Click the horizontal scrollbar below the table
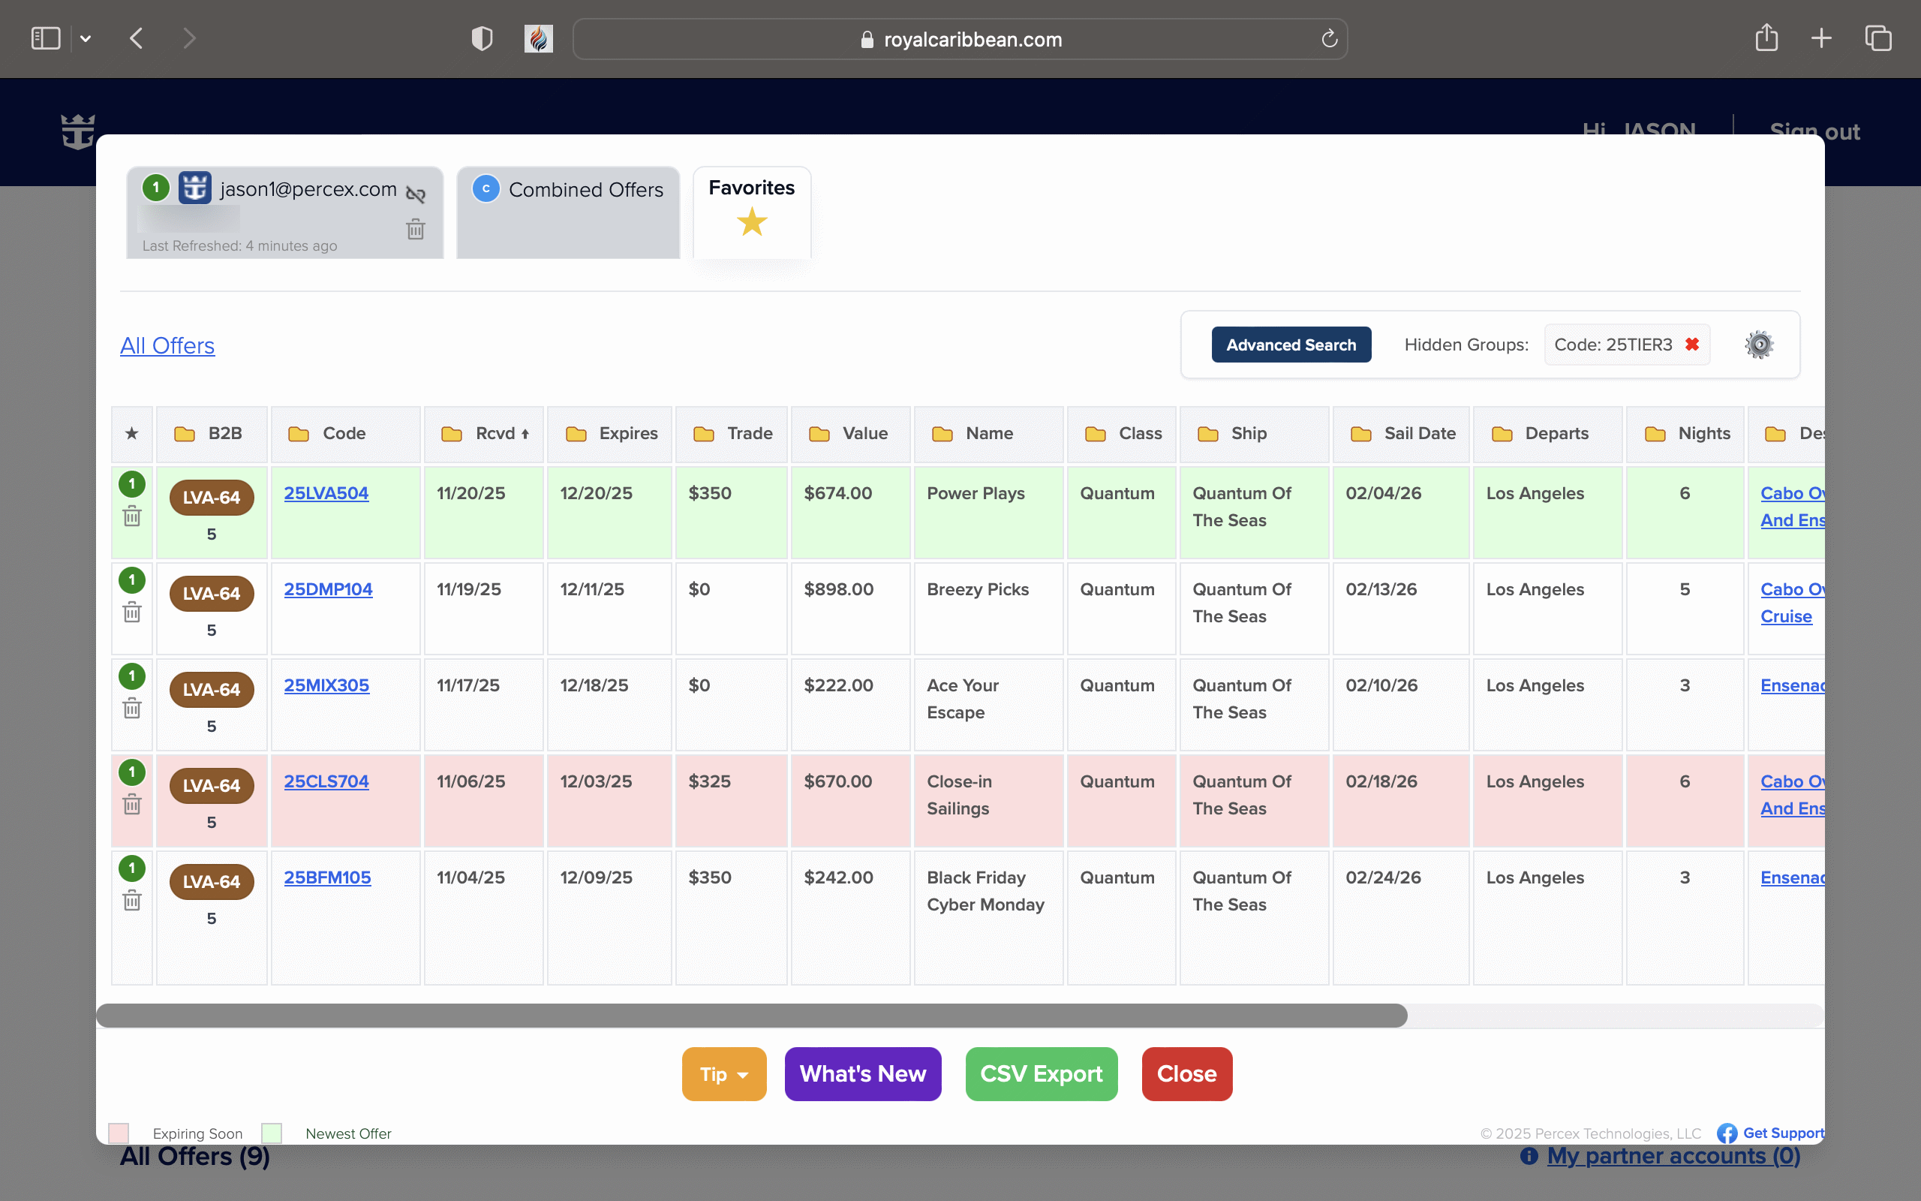 pyautogui.click(x=751, y=1015)
